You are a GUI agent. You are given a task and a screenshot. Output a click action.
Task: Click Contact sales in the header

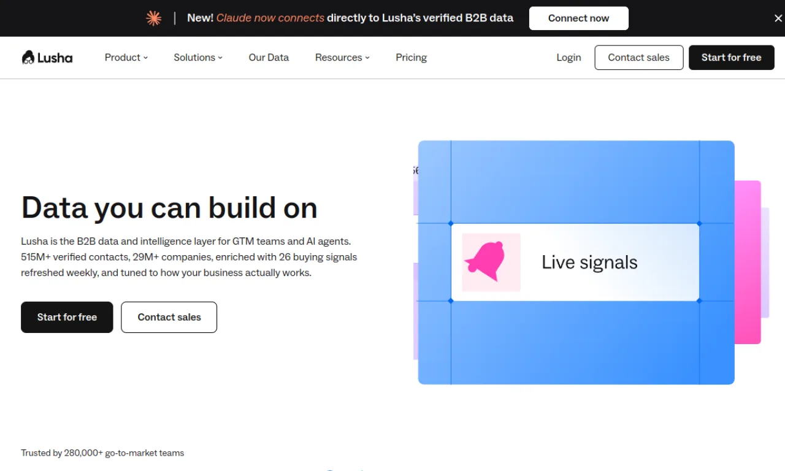pyautogui.click(x=638, y=58)
